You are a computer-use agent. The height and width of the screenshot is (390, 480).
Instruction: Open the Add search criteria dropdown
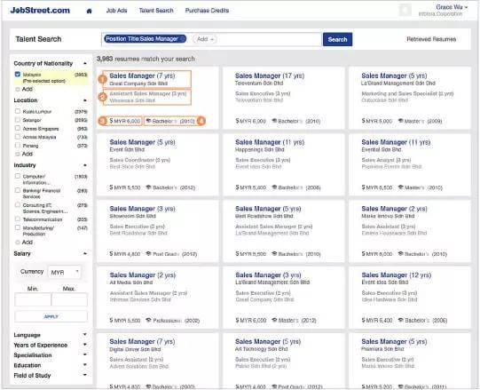coord(205,39)
